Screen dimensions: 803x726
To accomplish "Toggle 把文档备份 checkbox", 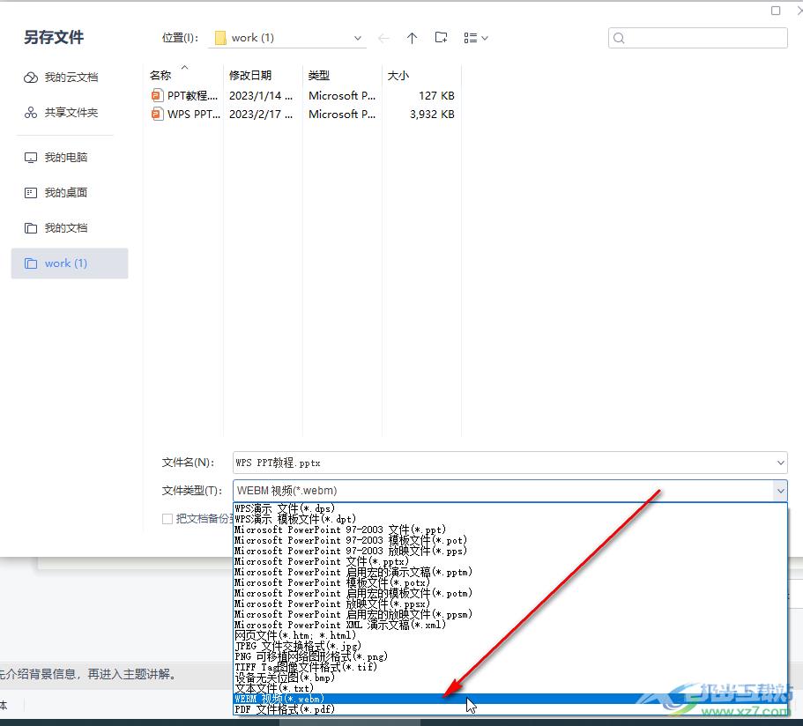I will [167, 519].
